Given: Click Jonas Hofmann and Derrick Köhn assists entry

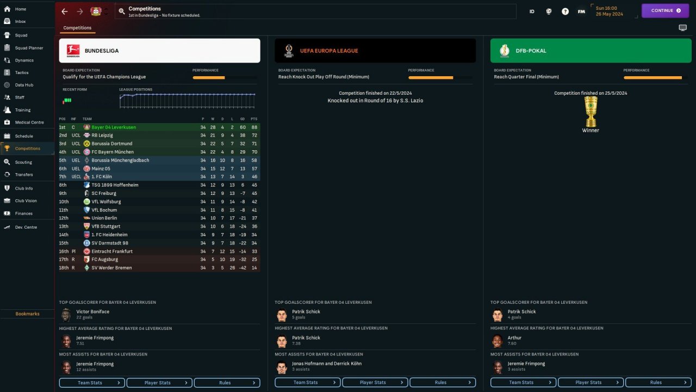Looking at the screenshot, I should click(327, 364).
